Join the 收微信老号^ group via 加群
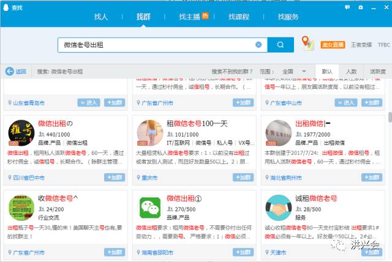The image size is (392, 262). (x=115, y=252)
